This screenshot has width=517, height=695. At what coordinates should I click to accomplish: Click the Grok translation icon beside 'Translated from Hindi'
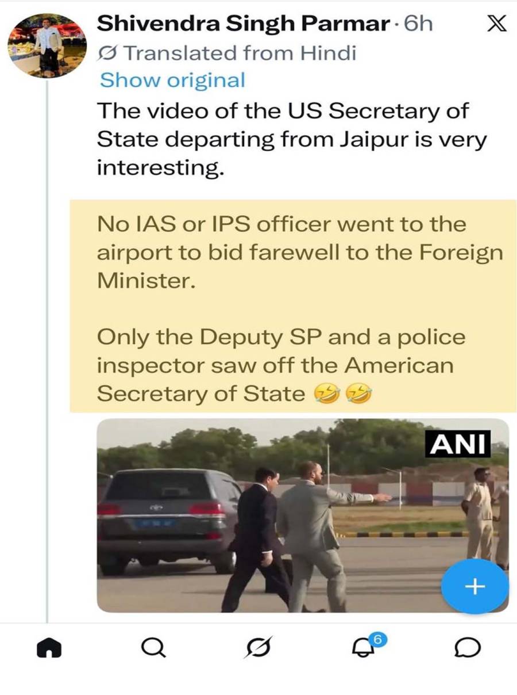(109, 54)
